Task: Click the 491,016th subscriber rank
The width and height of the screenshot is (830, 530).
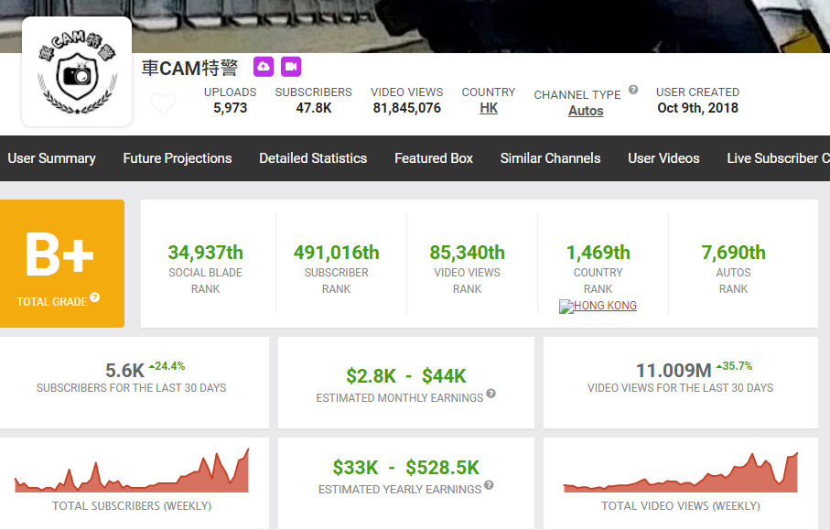Action: [336, 253]
